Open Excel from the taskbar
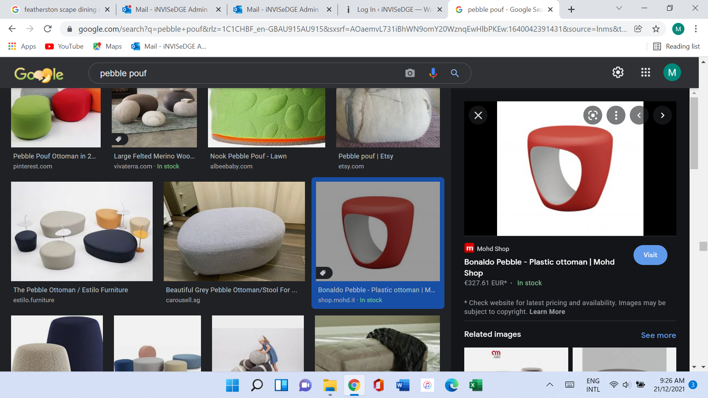Image resolution: width=708 pixels, height=398 pixels. [x=476, y=385]
